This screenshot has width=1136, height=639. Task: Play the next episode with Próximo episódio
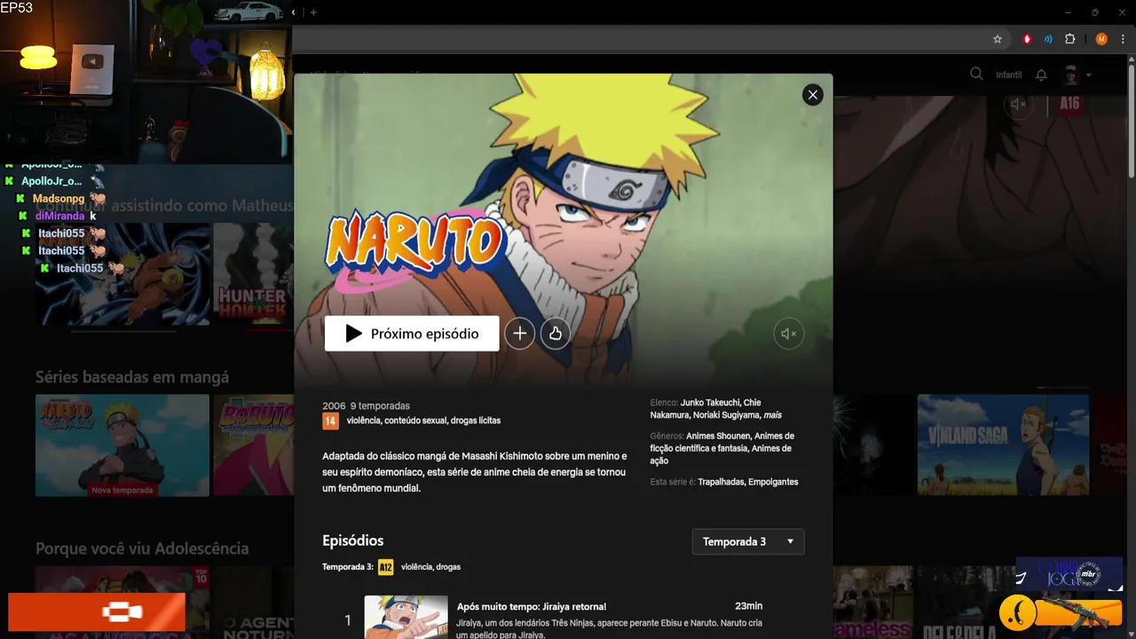point(412,334)
